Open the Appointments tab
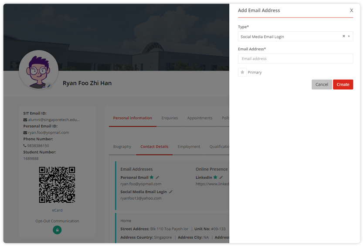Image resolution: width=364 pixels, height=248 pixels. 200,118
